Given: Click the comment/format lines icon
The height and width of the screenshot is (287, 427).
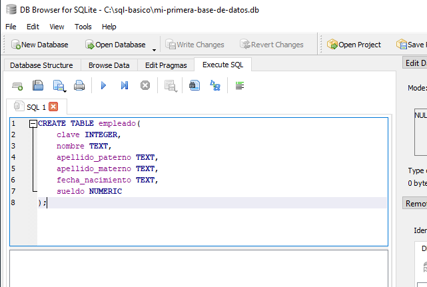Looking at the screenshot, I should click(240, 85).
